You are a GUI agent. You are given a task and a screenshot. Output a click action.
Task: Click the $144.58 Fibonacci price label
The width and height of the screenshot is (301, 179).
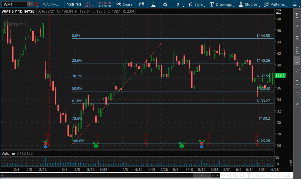[x=263, y=36]
